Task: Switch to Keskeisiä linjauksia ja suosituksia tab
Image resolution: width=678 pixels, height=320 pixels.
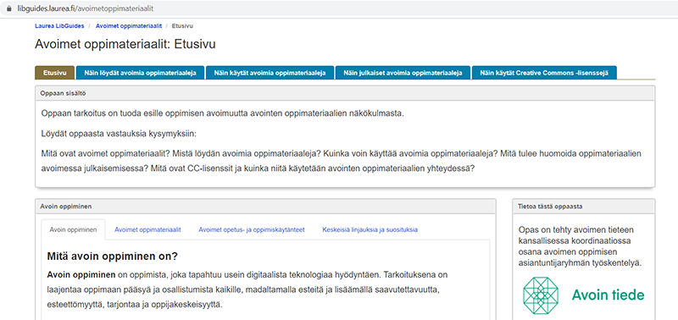Action: coord(370,229)
